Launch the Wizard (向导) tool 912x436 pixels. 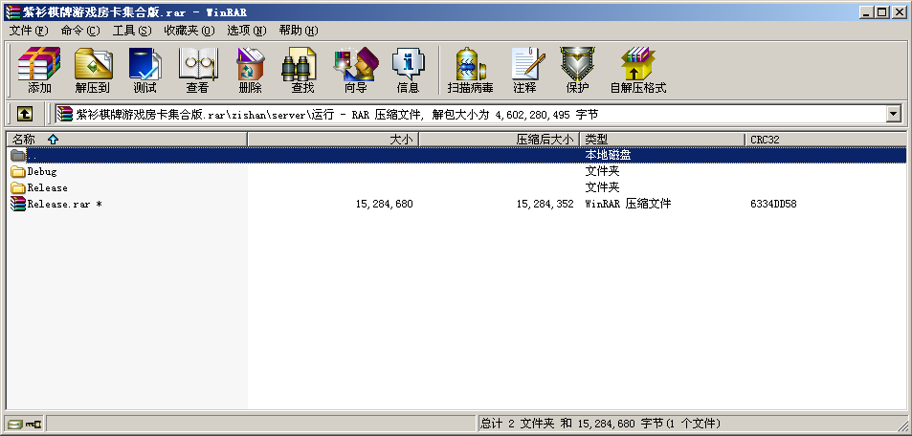point(355,71)
